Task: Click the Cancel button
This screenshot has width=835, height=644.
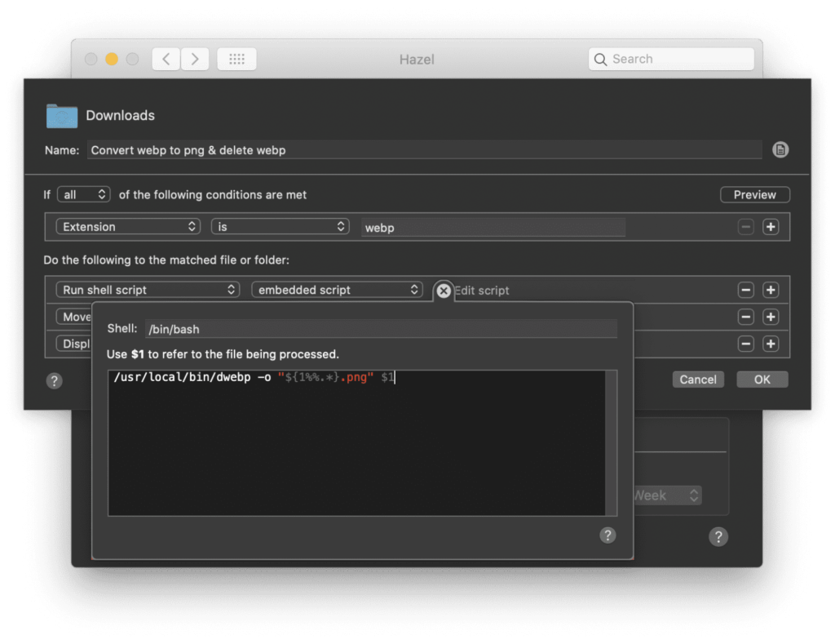Action: (x=698, y=380)
